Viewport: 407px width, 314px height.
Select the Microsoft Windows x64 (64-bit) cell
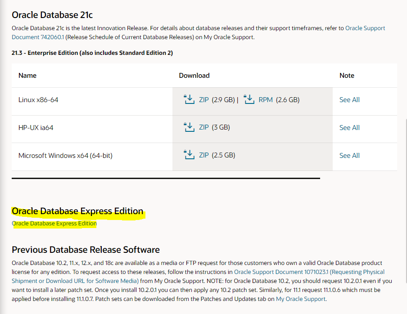[x=92, y=157]
